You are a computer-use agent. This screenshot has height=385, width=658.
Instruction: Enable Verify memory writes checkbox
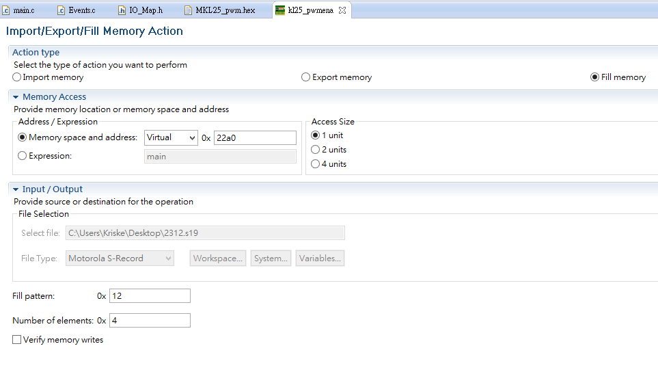(17, 340)
